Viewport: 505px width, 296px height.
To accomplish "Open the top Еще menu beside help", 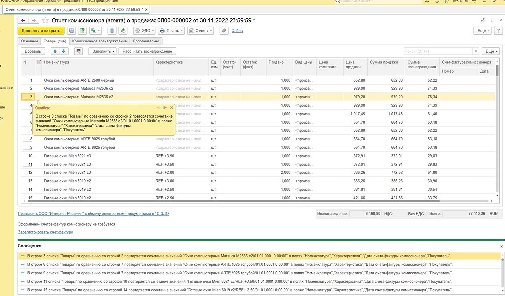I will click(x=483, y=31).
